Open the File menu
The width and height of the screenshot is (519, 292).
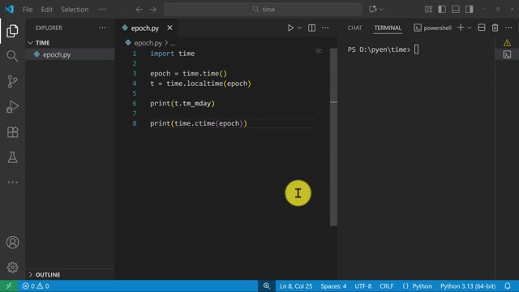(x=28, y=9)
